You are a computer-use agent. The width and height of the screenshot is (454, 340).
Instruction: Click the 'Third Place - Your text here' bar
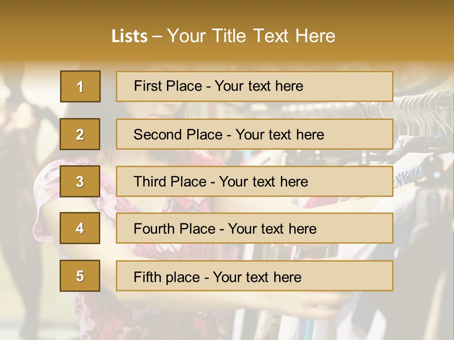click(x=254, y=181)
